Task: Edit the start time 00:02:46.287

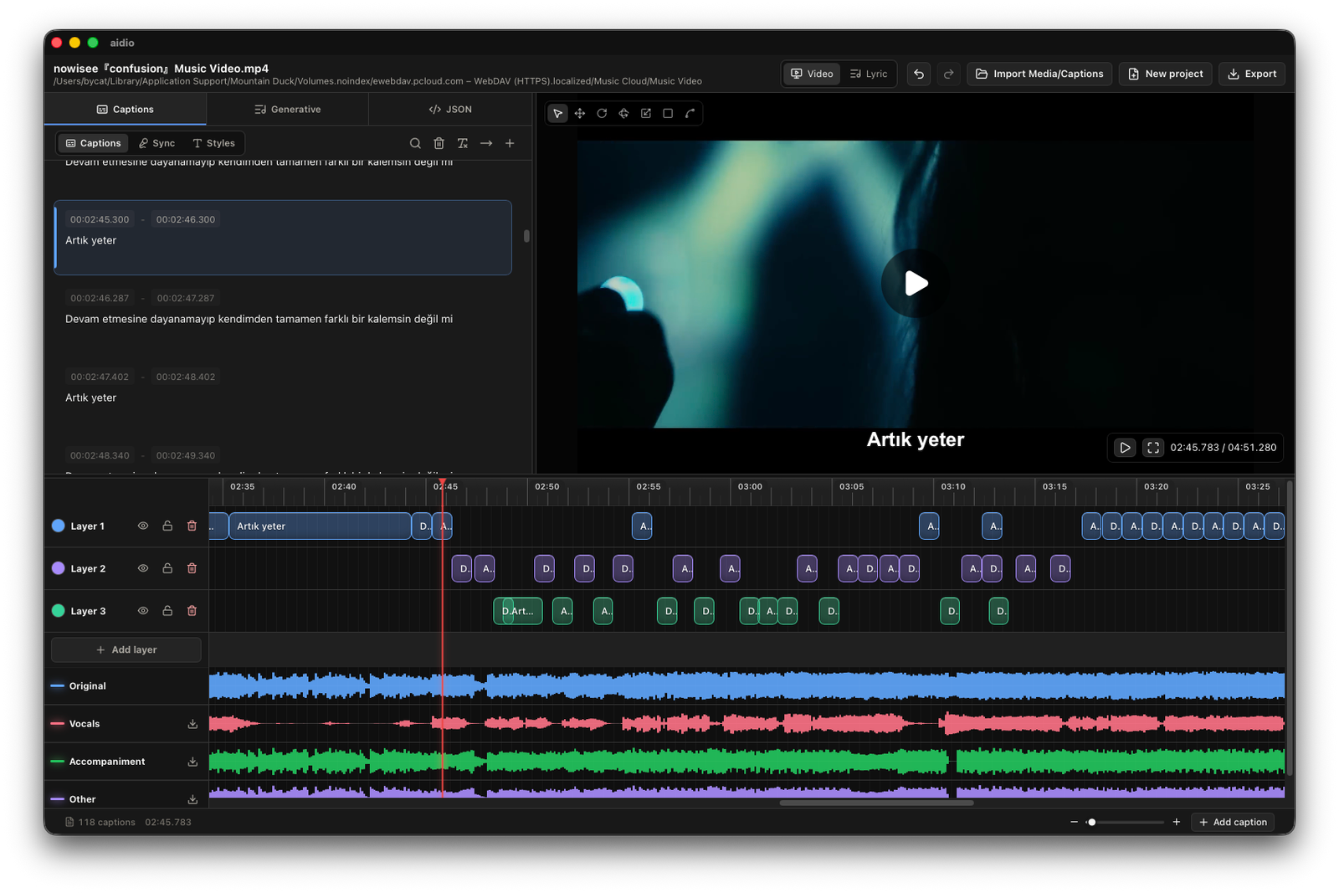Action: point(100,298)
